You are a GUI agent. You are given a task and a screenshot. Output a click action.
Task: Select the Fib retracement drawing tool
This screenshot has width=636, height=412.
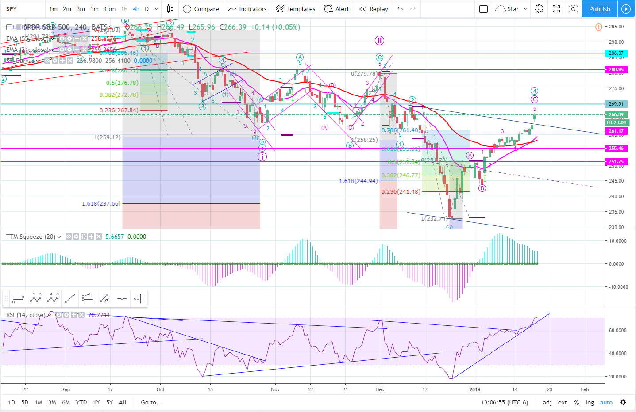[x=18, y=299]
